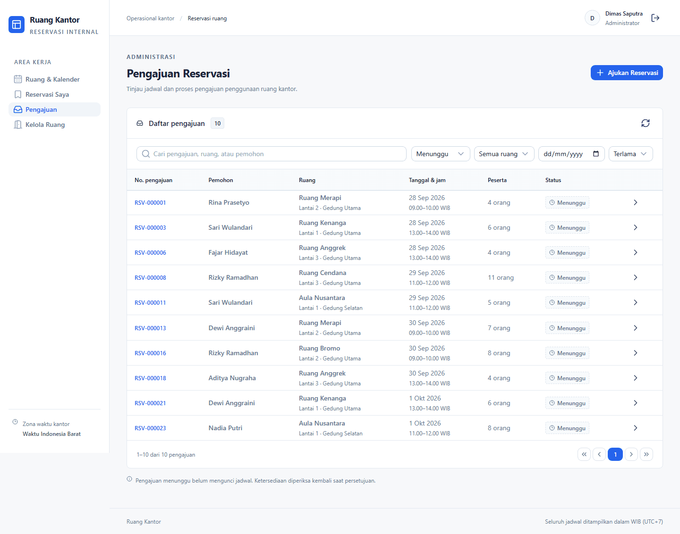Click the Tanggal & jam column header

tap(427, 180)
